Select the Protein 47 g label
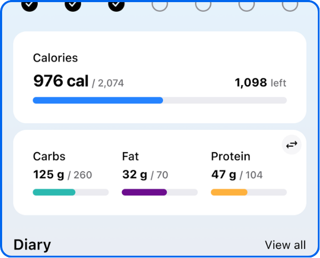 point(224,174)
